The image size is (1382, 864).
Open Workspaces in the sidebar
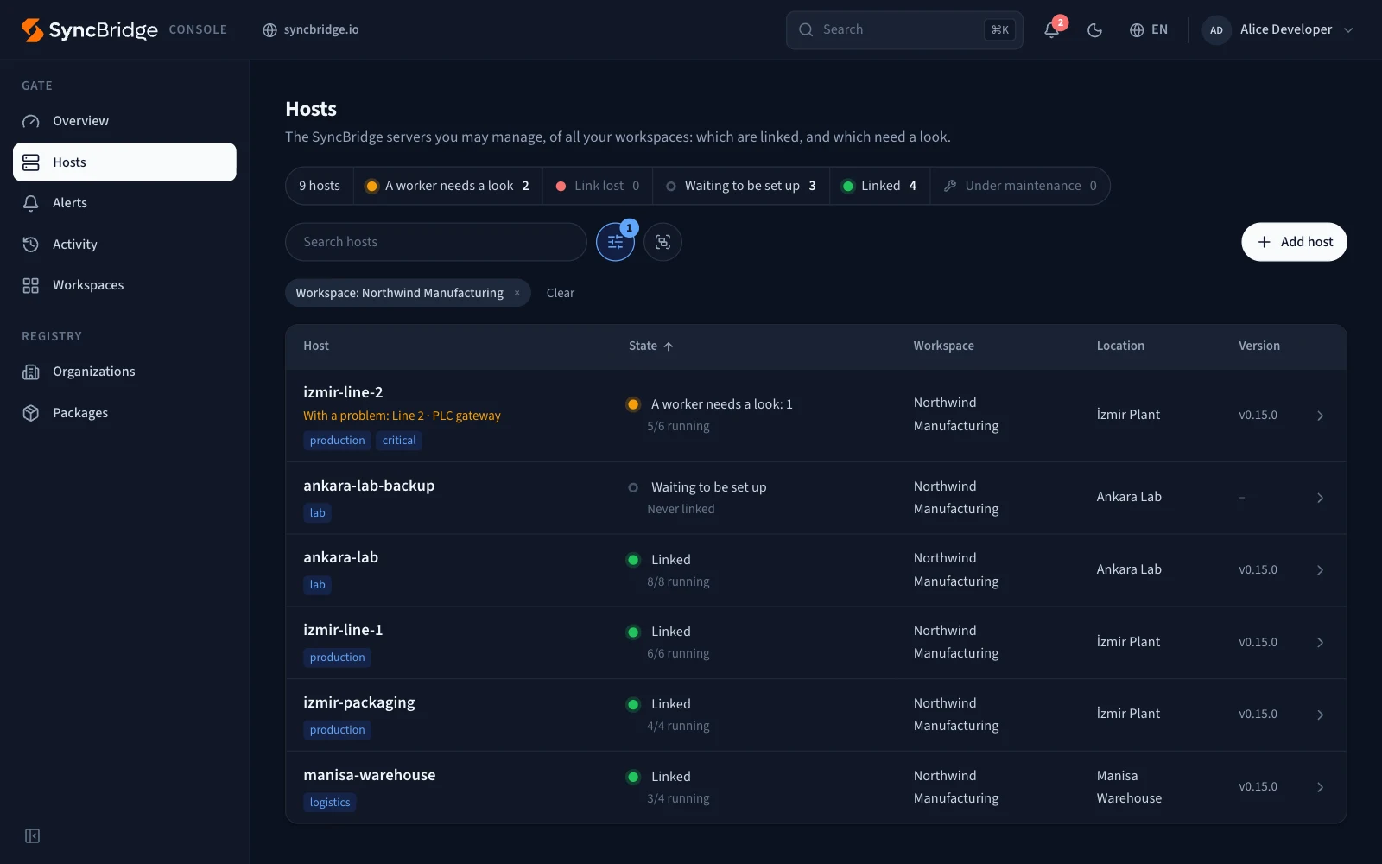tap(124, 285)
